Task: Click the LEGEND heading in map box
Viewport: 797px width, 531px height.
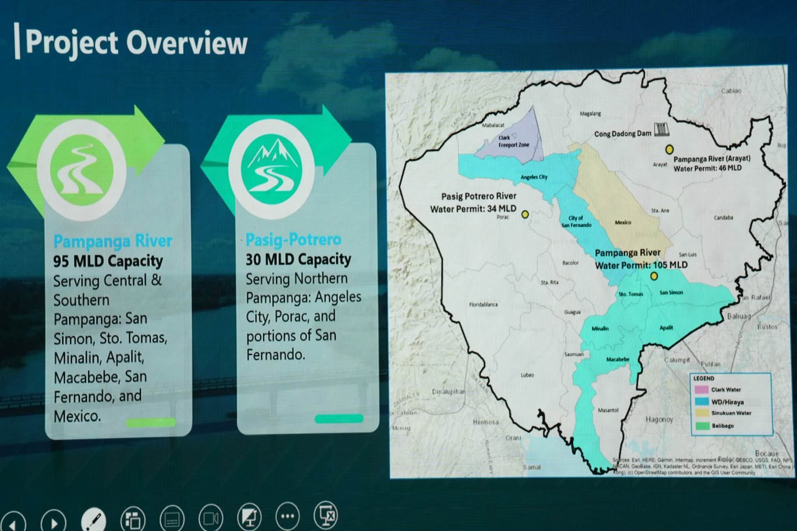Action: (x=704, y=379)
